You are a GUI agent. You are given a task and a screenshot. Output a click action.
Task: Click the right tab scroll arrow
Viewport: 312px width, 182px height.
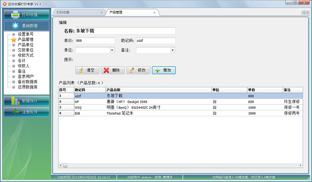point(308,12)
